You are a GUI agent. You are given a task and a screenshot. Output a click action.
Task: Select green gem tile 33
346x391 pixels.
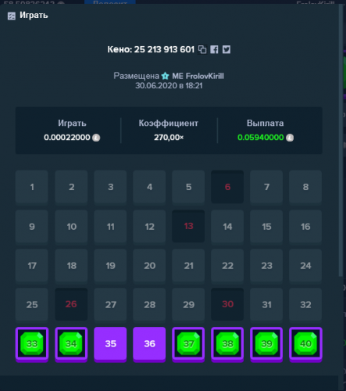point(32,344)
